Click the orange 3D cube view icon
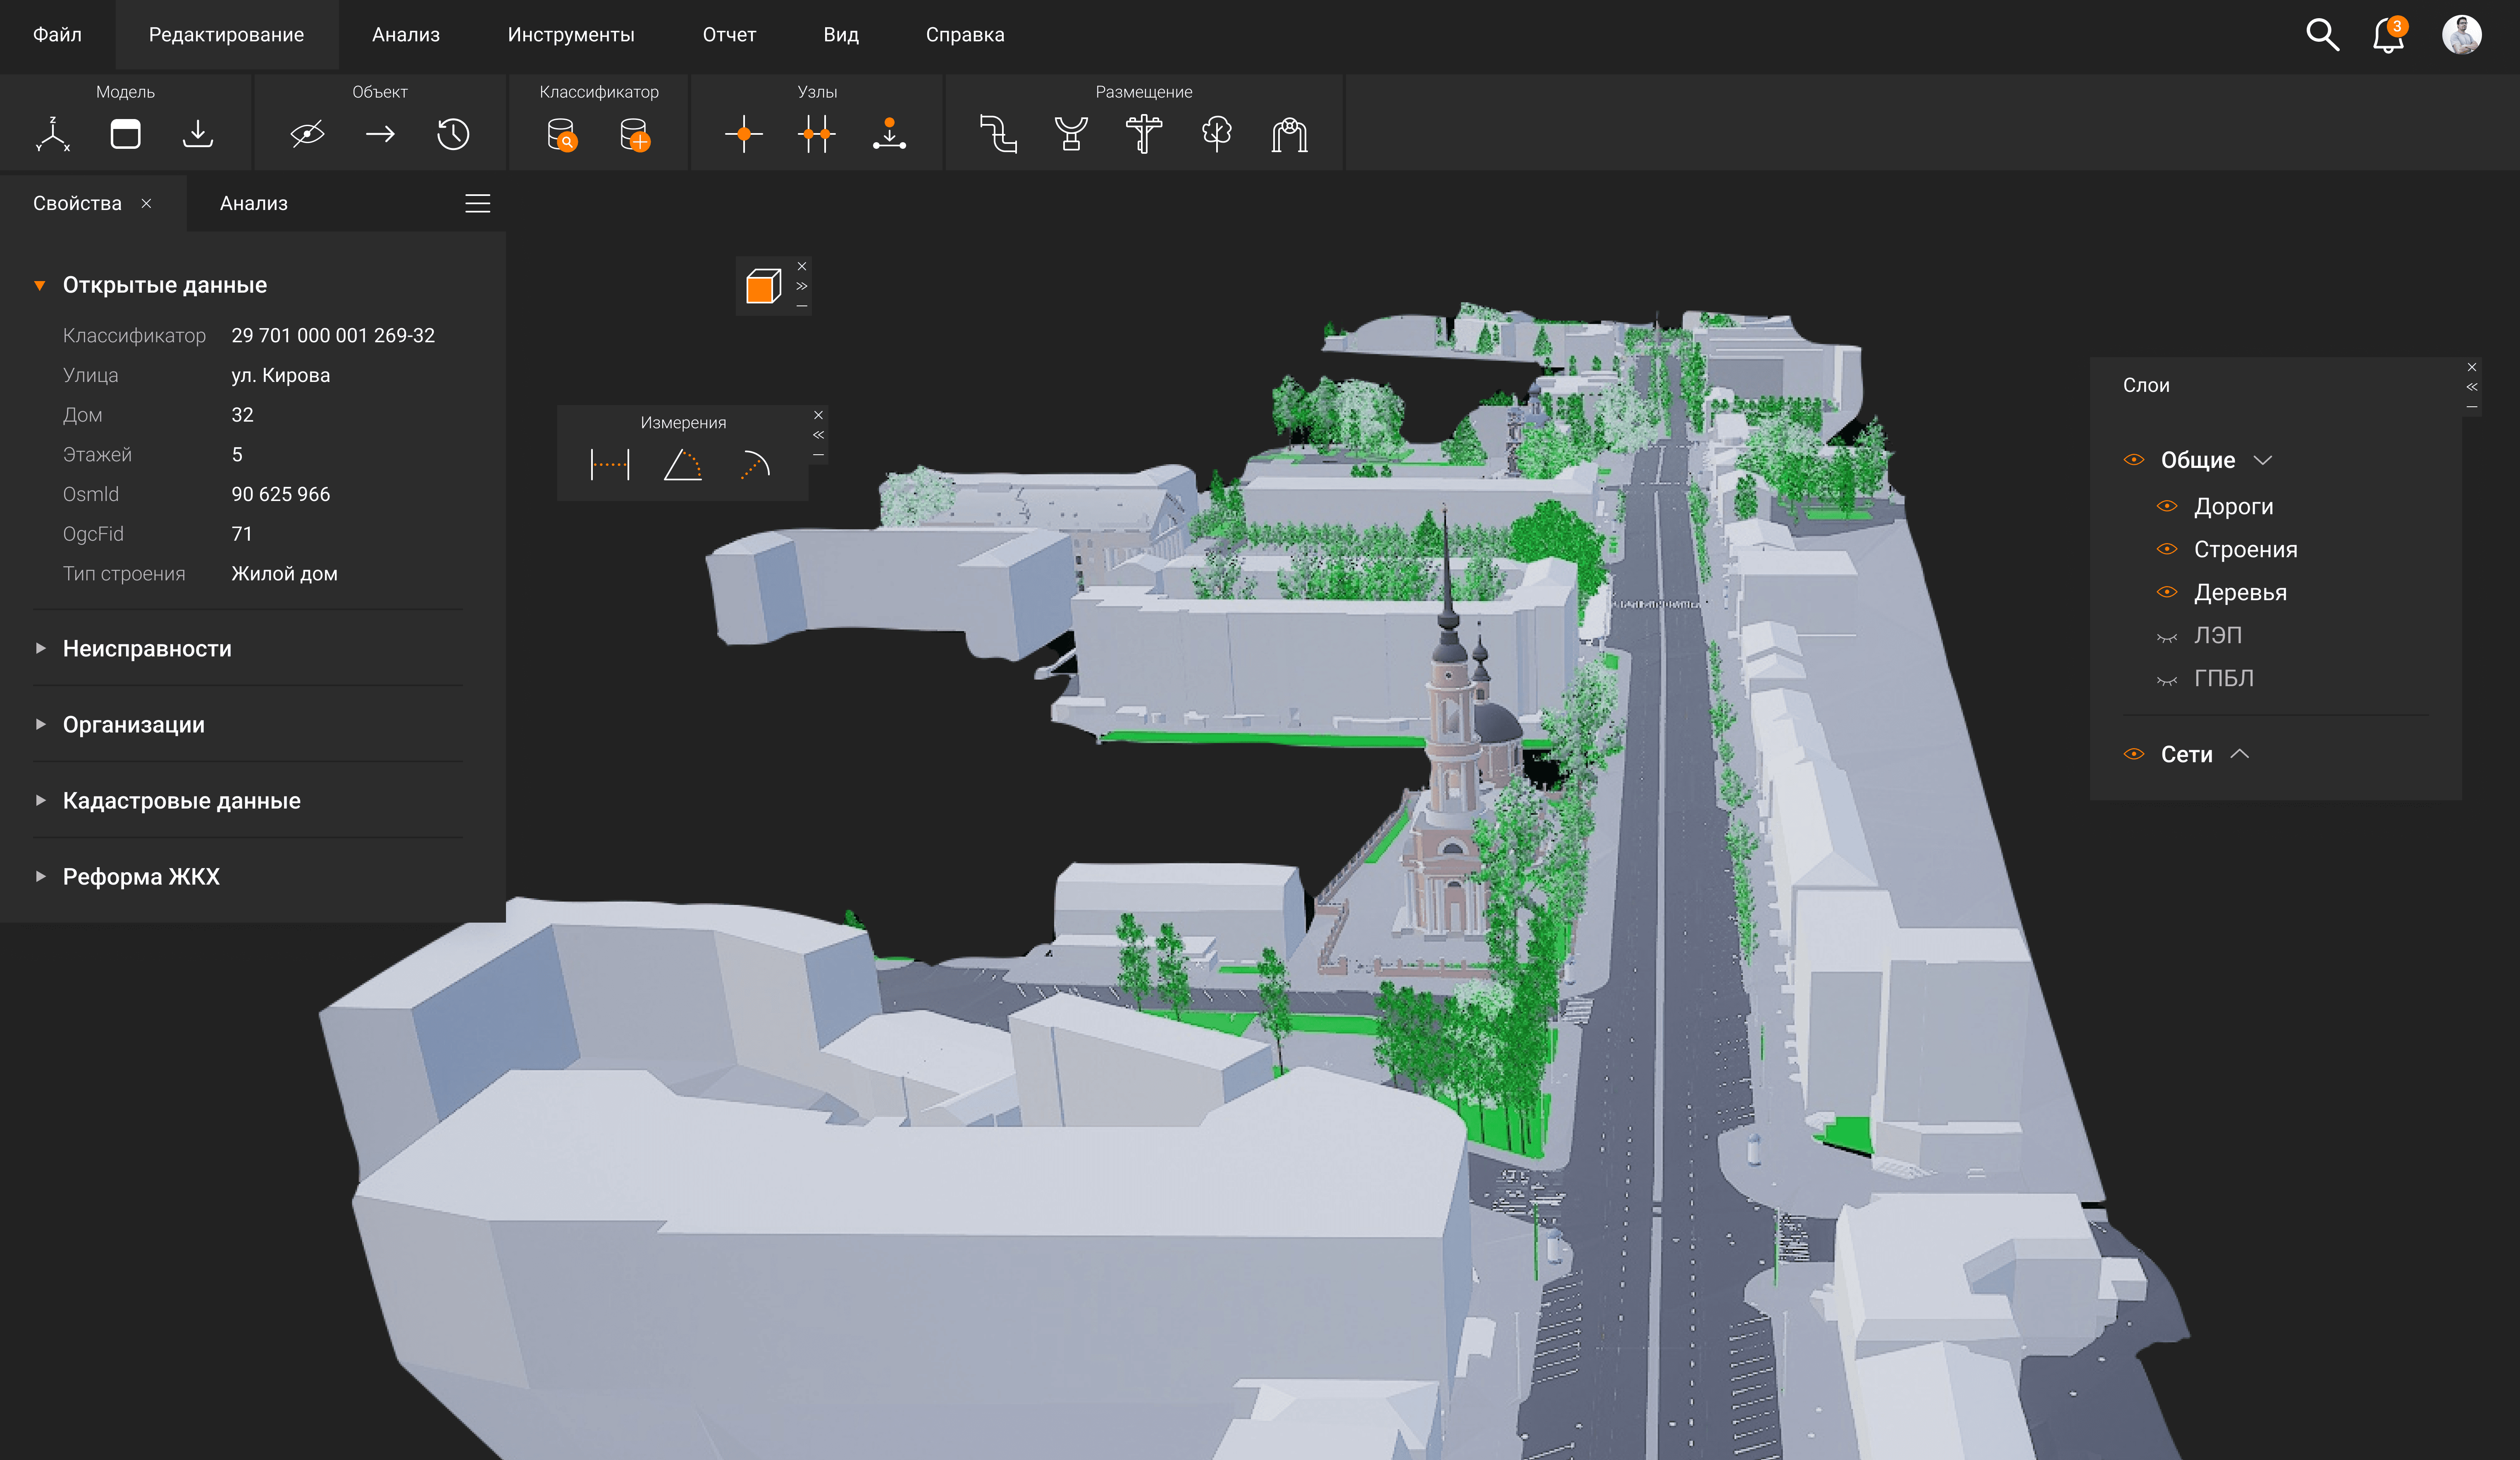2520x1460 pixels. pos(764,287)
